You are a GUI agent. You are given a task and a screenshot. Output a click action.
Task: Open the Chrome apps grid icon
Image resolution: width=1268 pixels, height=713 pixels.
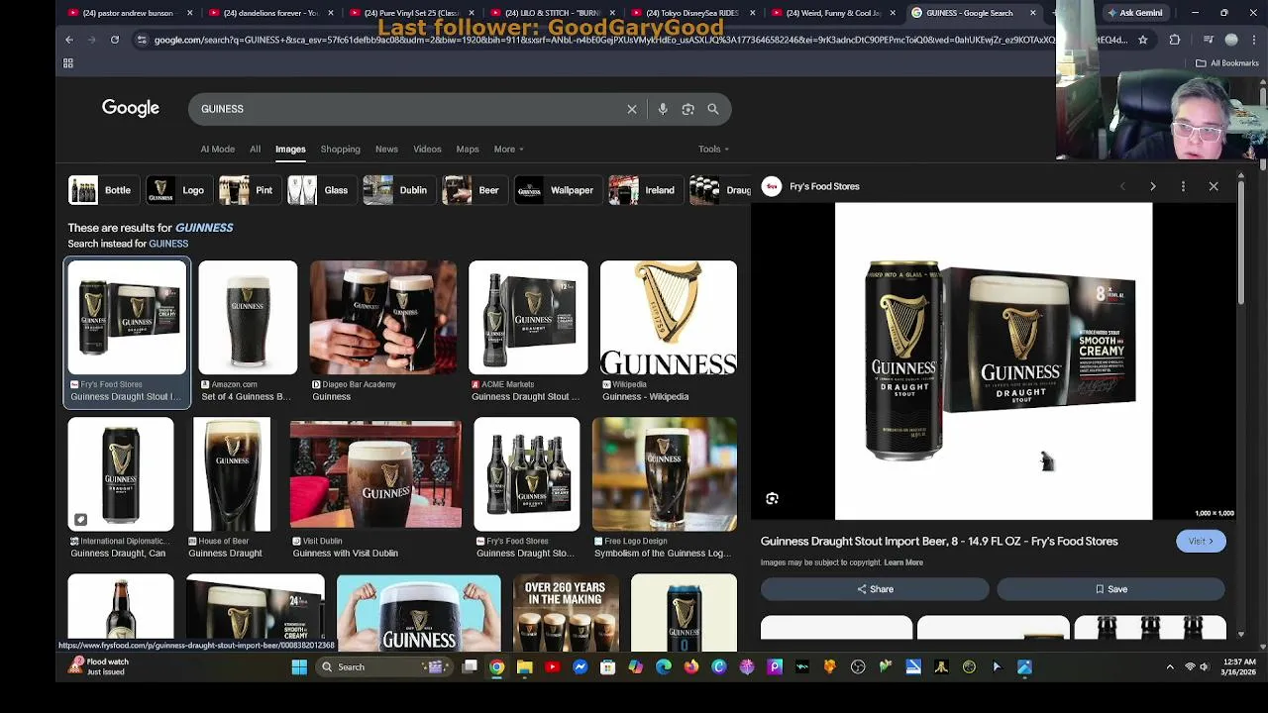pos(68,63)
